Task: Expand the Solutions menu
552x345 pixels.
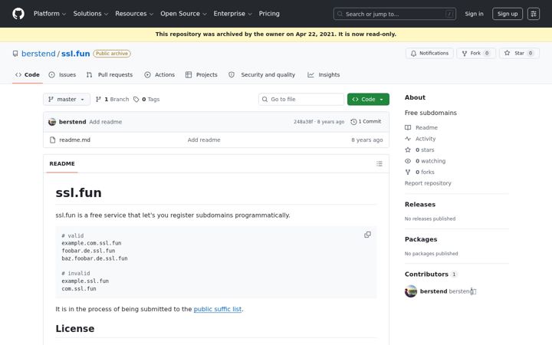Action: pyautogui.click(x=90, y=14)
